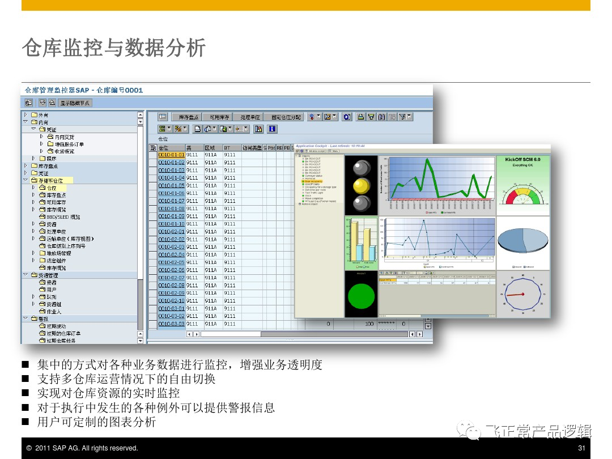612x459 pixels.
Task: Open the export icon's dropdown arrow
Action: point(231,129)
